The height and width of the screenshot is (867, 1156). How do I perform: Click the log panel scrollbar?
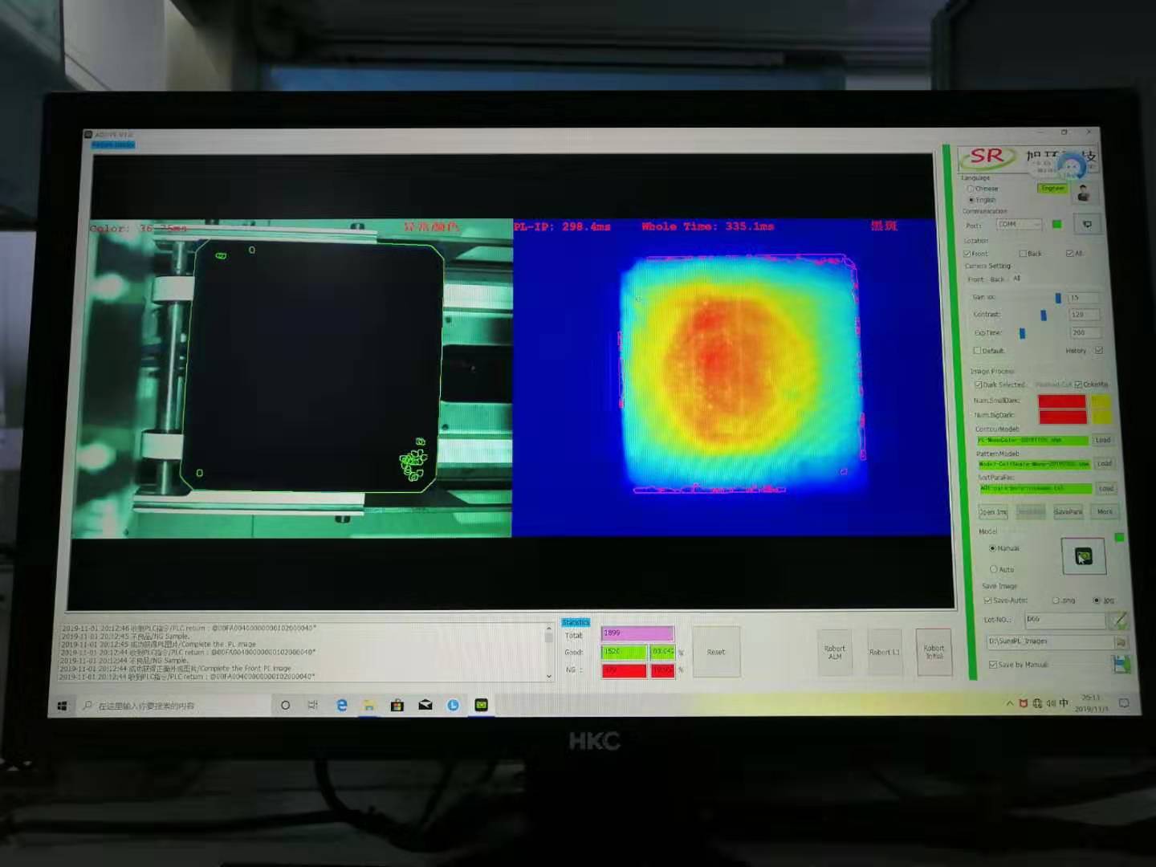coord(549,652)
